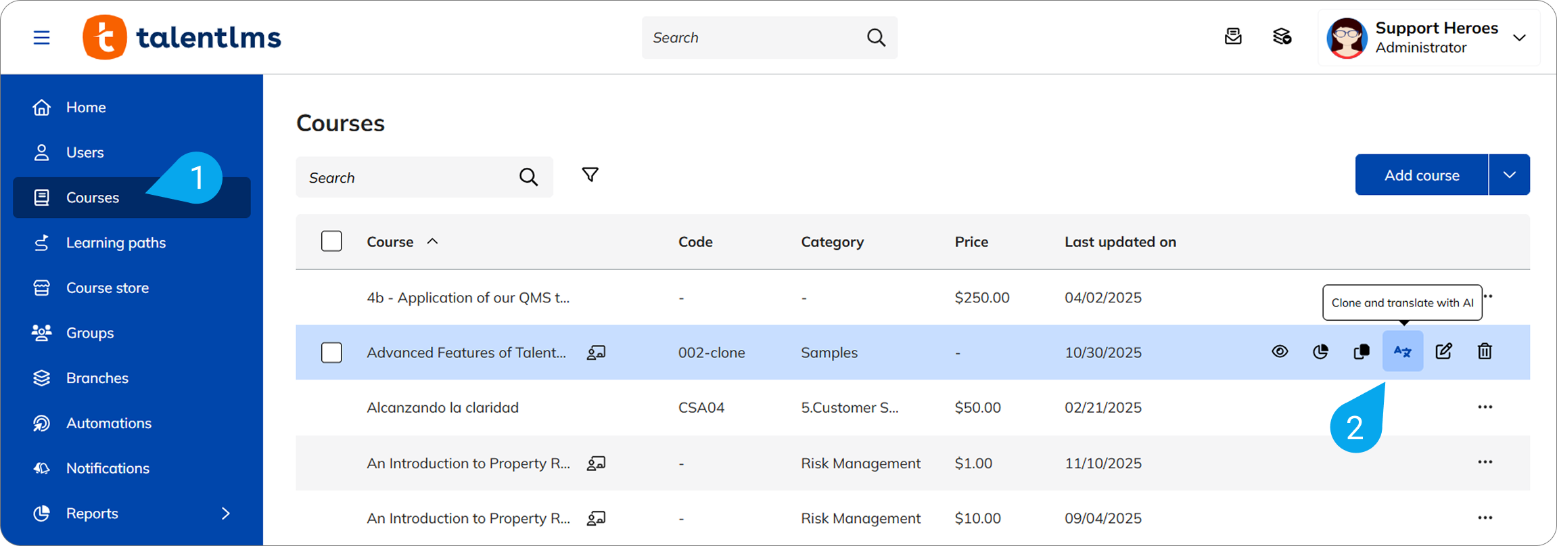Click the clone course icon
This screenshot has height=546, width=1557.
pos(1362,351)
